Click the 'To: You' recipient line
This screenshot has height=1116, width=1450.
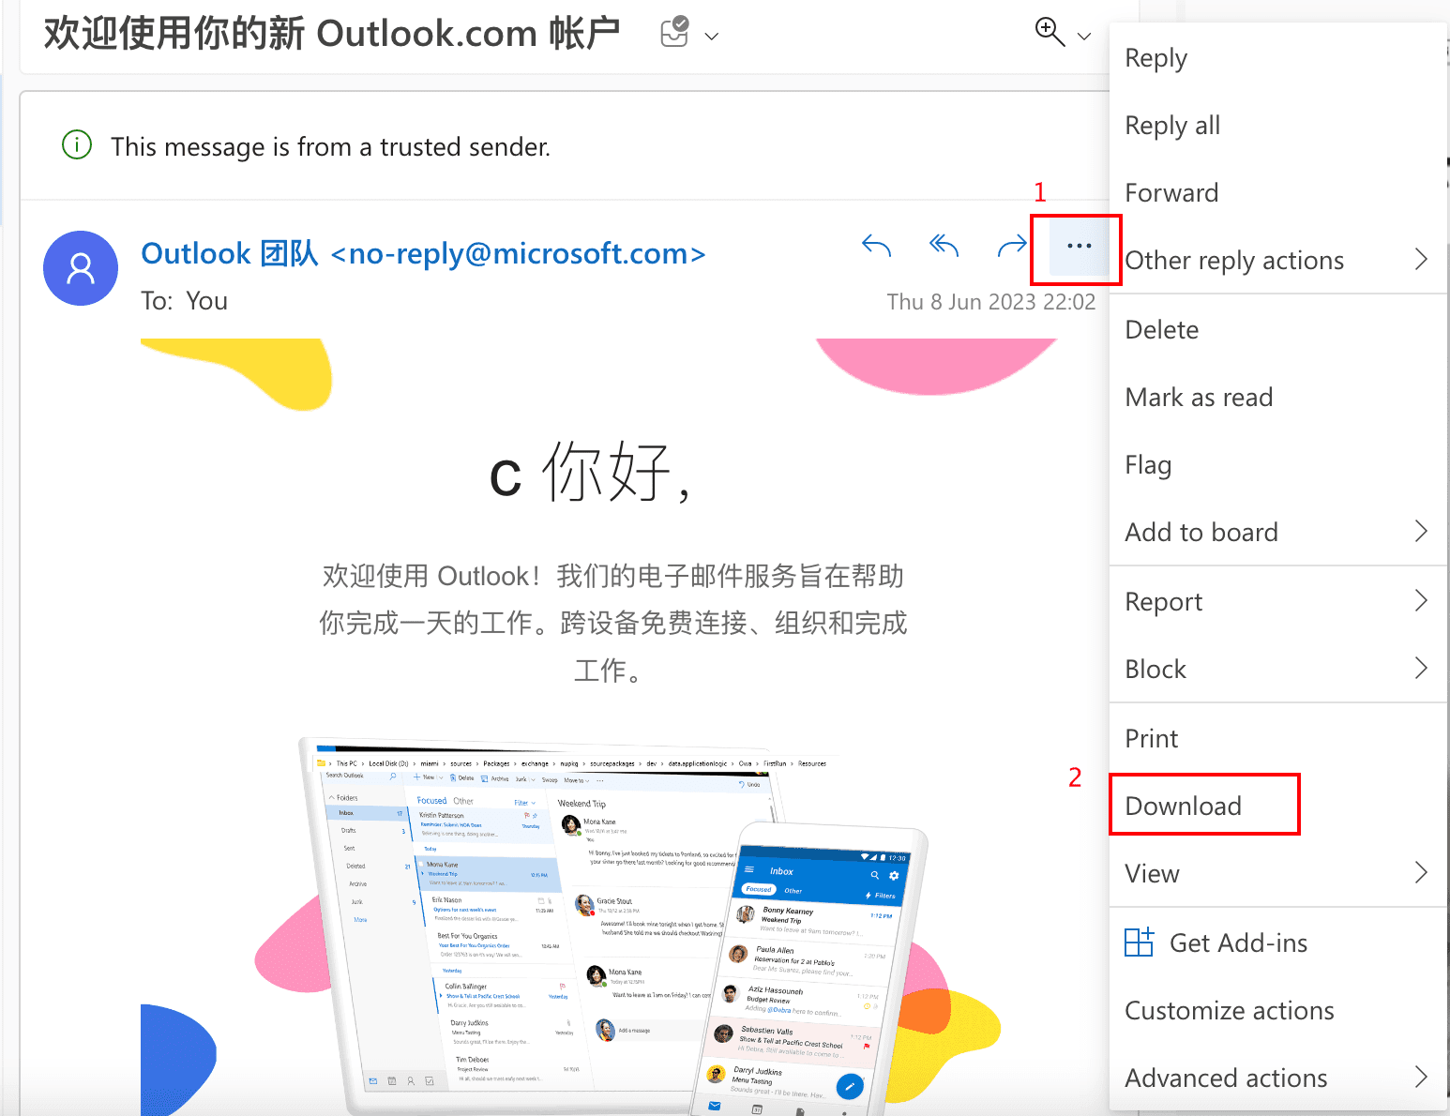(x=184, y=301)
